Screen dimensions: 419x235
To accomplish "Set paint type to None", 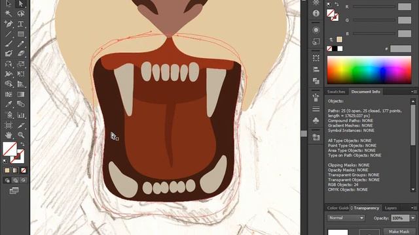I will tap(24, 170).
